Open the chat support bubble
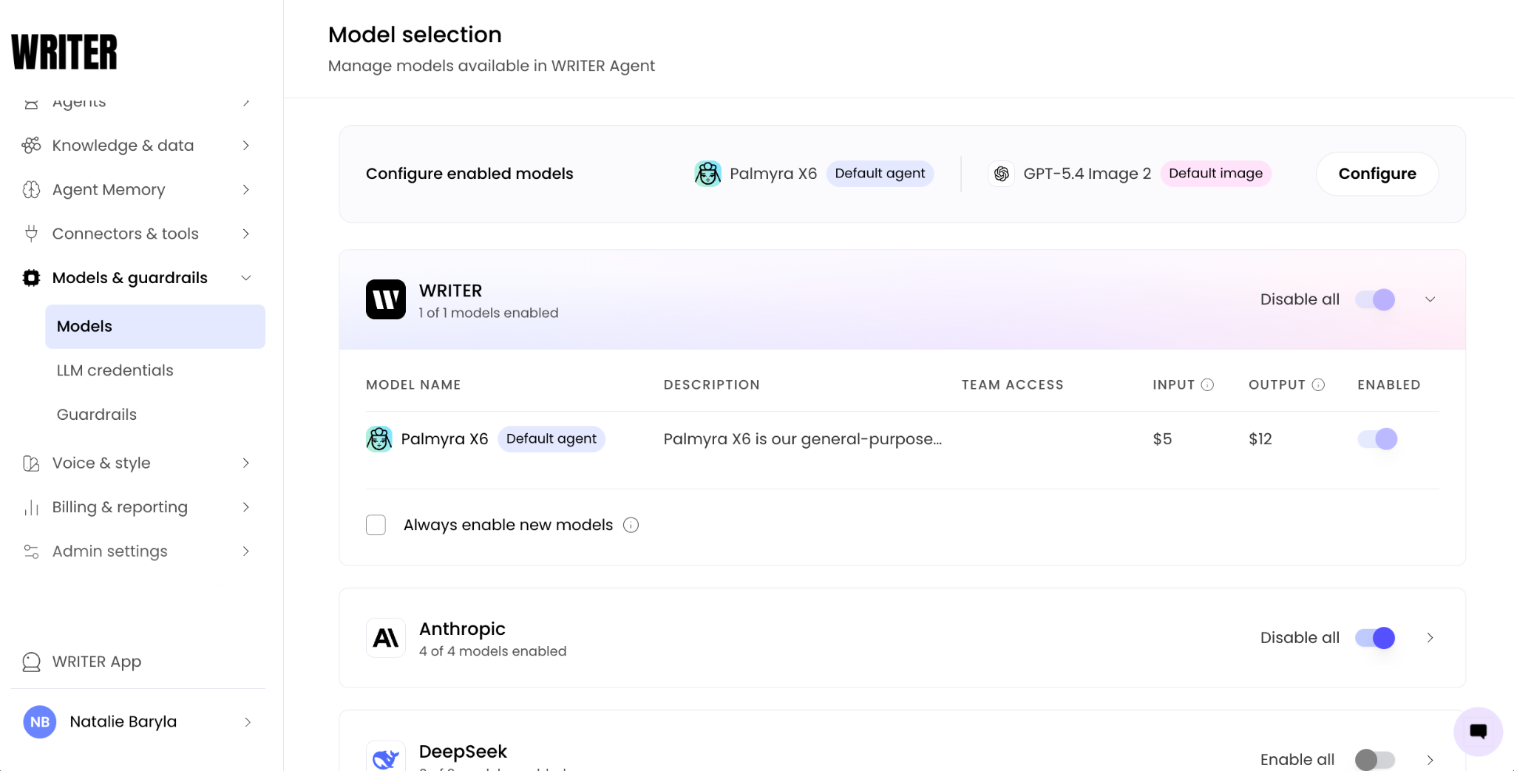The image size is (1514, 771). tap(1478, 732)
